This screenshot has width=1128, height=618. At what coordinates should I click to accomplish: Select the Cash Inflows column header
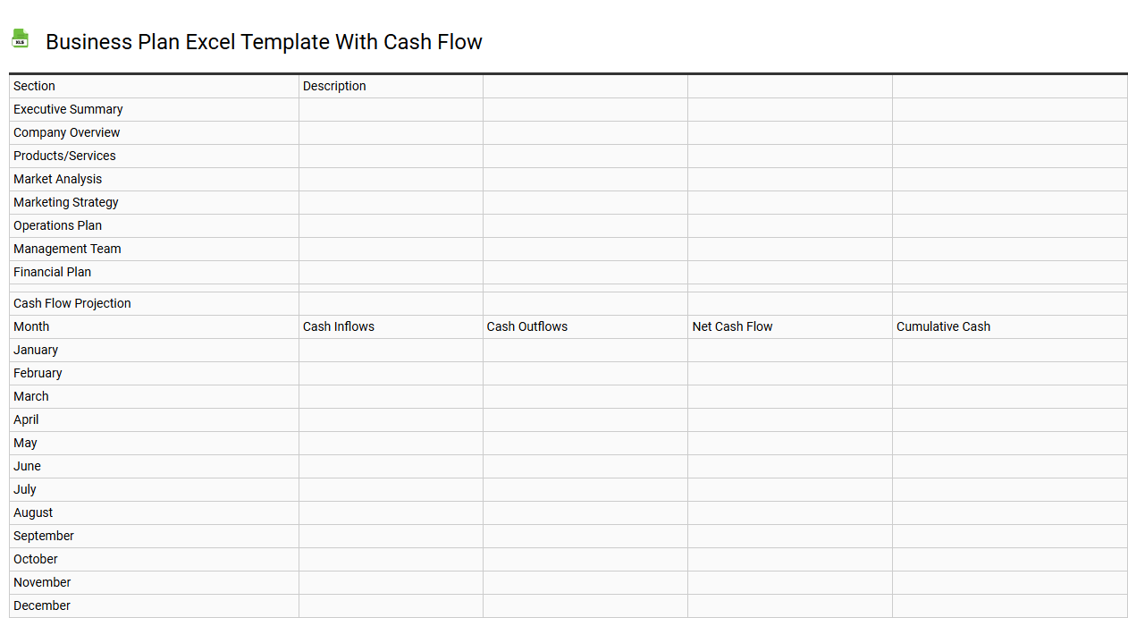click(338, 326)
